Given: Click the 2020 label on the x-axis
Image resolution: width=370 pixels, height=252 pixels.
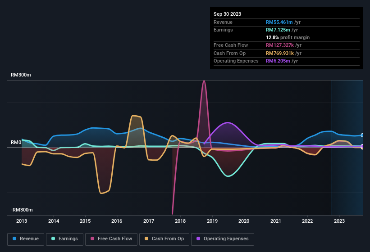Looking at the screenshot, I should coord(244,221).
